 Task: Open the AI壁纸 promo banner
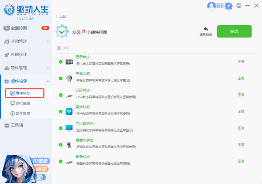click(x=26, y=169)
